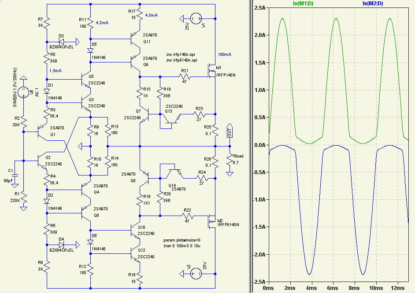Select resistor R18 18 ohm
415x293 pixels.
(140, 279)
